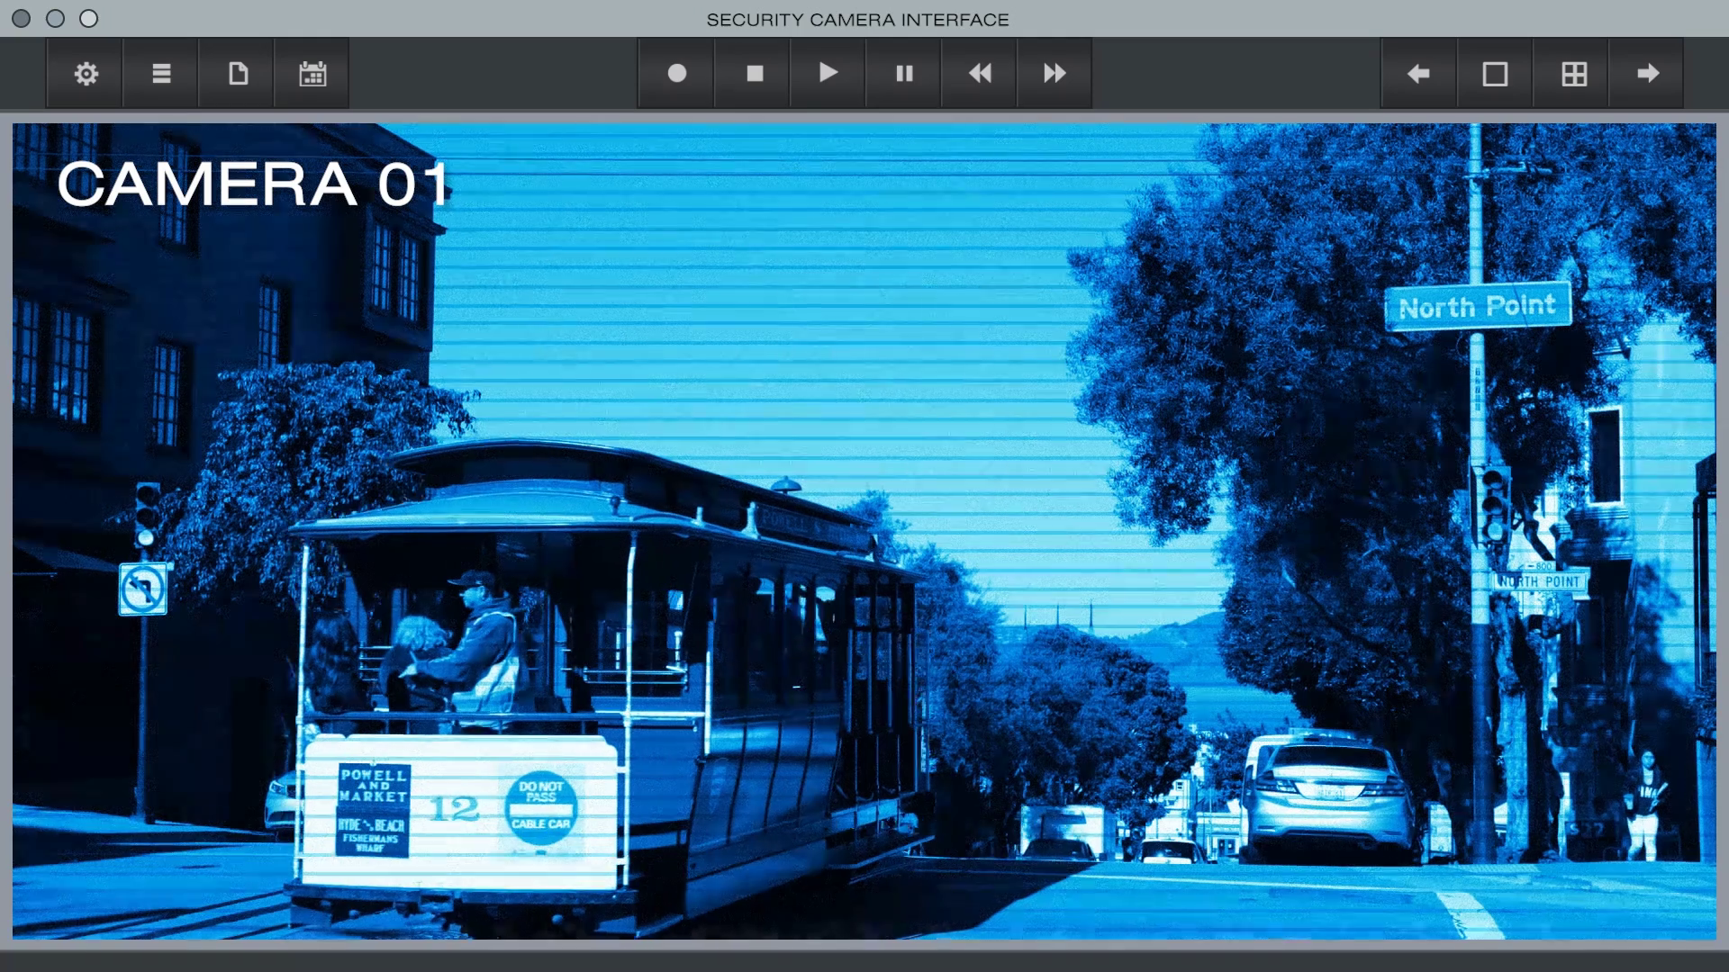This screenshot has width=1729, height=972.
Task: Open the calendar schedule icon
Action: tap(312, 74)
